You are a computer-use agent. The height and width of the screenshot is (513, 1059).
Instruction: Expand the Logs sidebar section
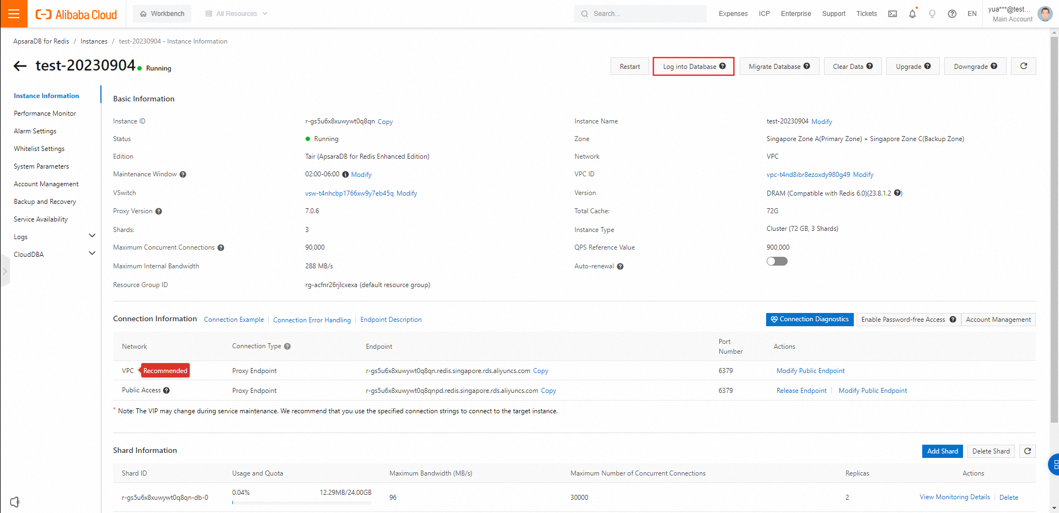pyautogui.click(x=92, y=236)
